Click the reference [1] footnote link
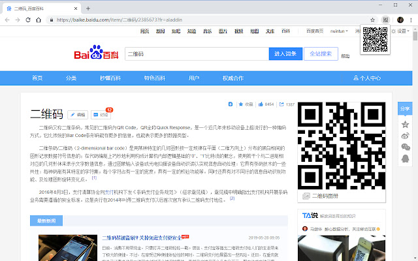 coord(94,177)
